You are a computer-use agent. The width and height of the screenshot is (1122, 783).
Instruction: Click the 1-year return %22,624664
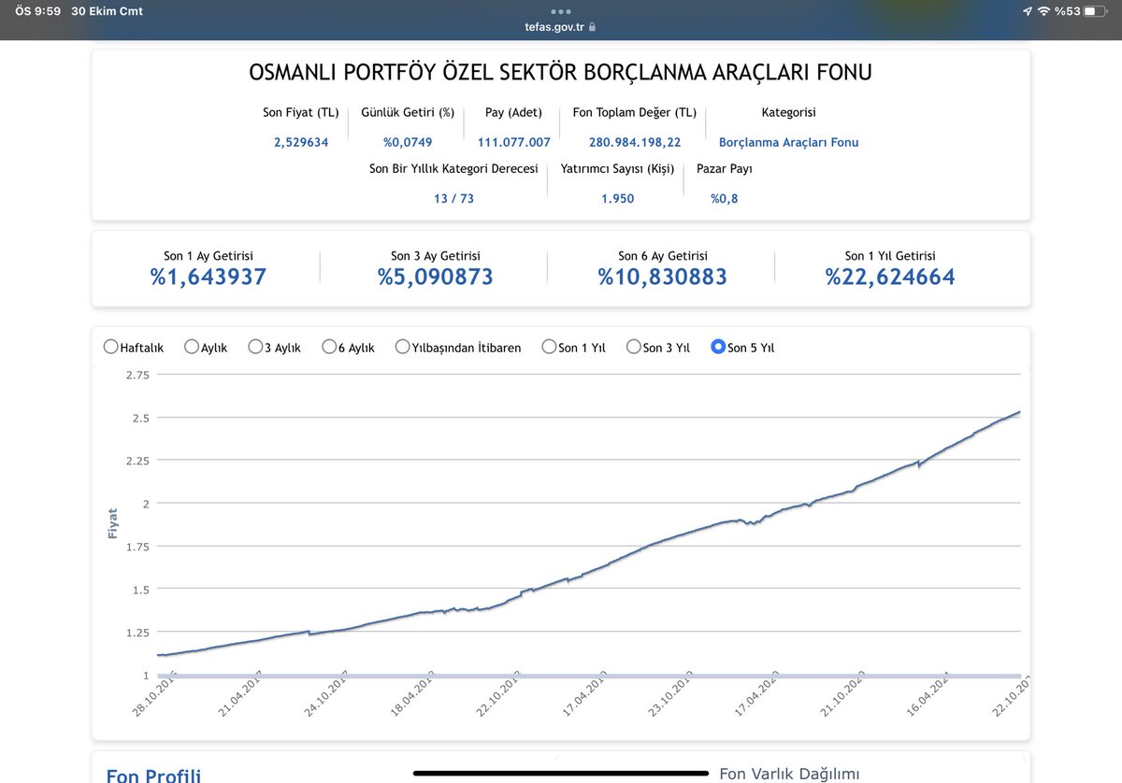click(890, 278)
